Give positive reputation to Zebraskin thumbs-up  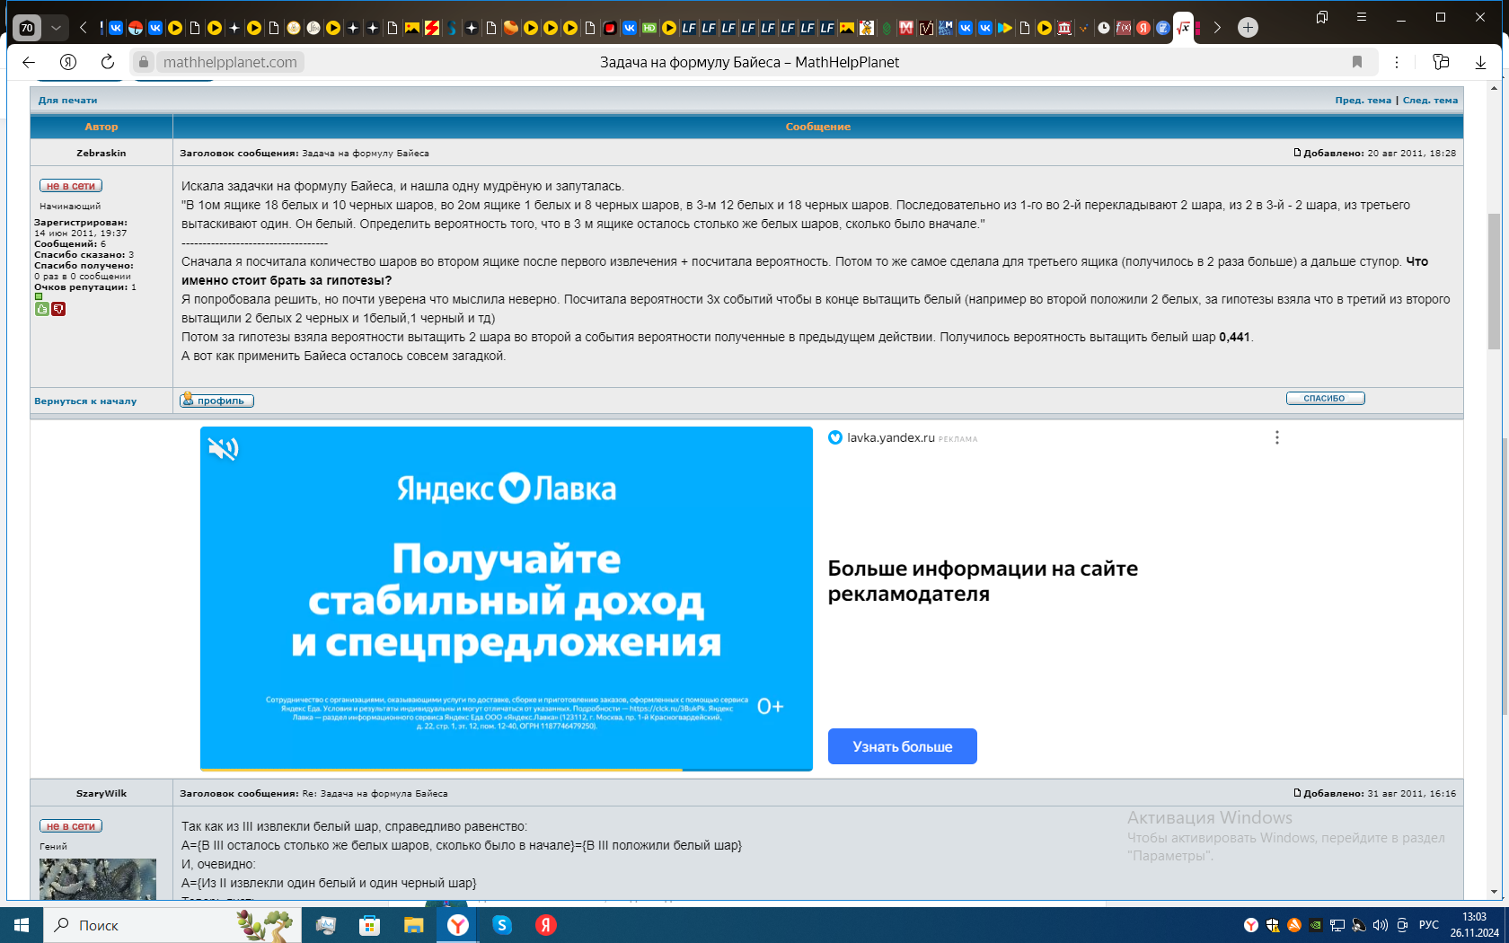pyautogui.click(x=41, y=309)
